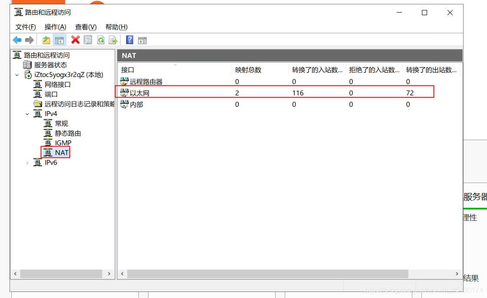Viewport: 487px width, 298px height.
Task: Click the export list toolbar icon
Action: (113, 40)
